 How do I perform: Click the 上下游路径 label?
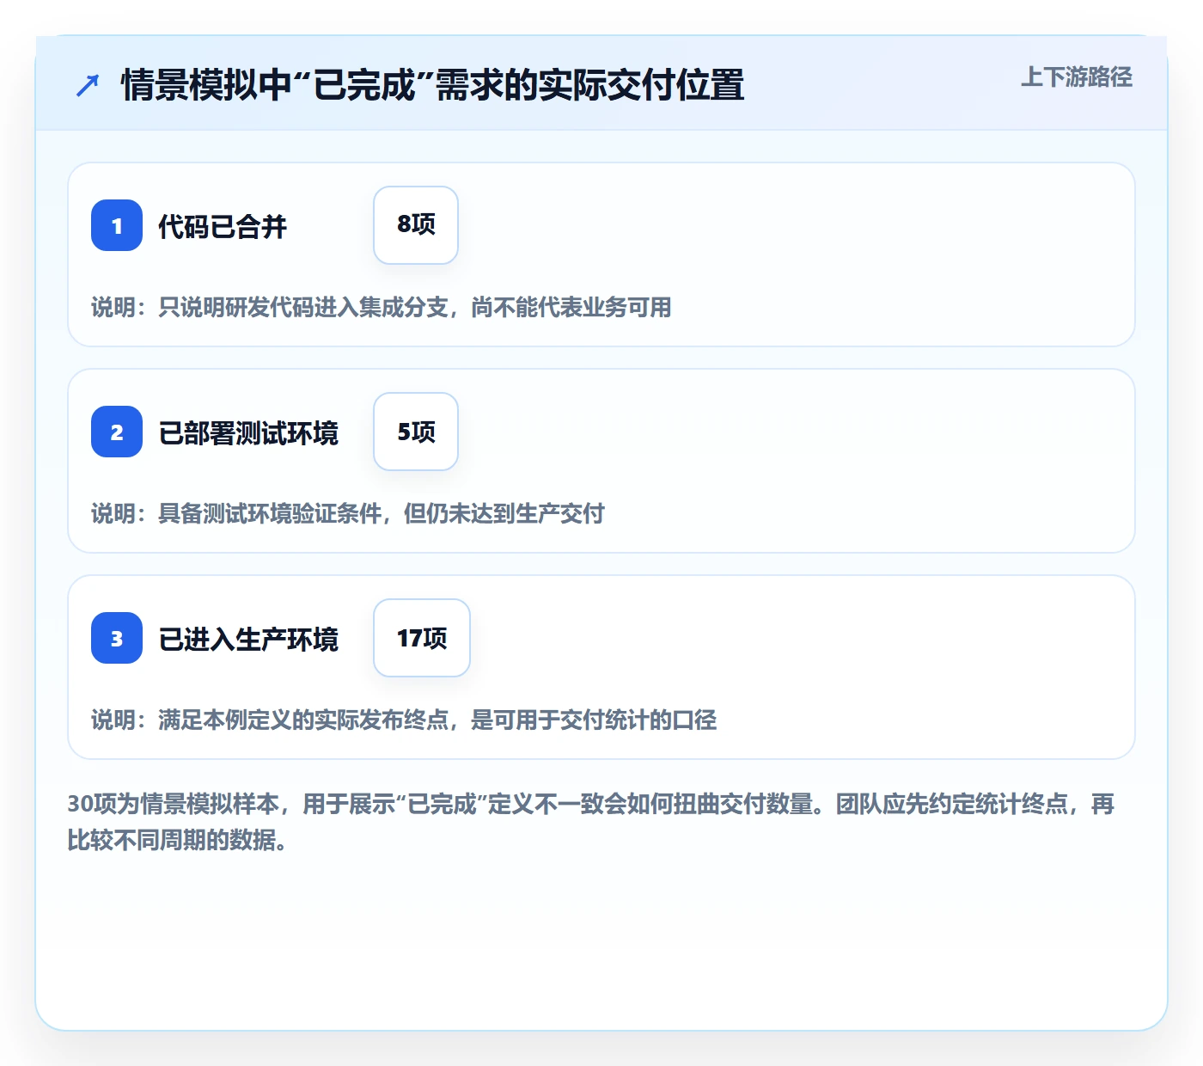(1076, 77)
